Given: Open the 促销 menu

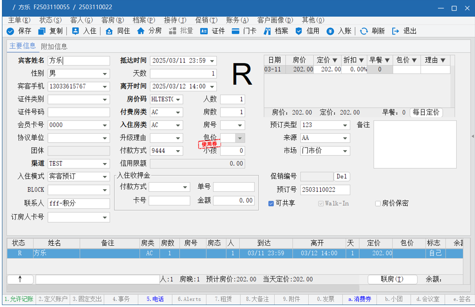Looking at the screenshot, I should coord(206,20).
